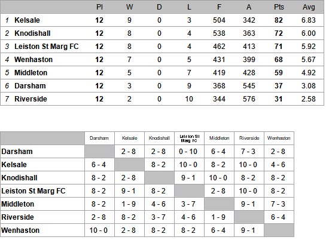The width and height of the screenshot is (326, 243).
Task: Click Darsham row label in results grid
Action: tap(17, 152)
